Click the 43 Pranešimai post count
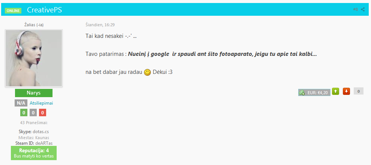371x165 pixels. [x=34, y=123]
